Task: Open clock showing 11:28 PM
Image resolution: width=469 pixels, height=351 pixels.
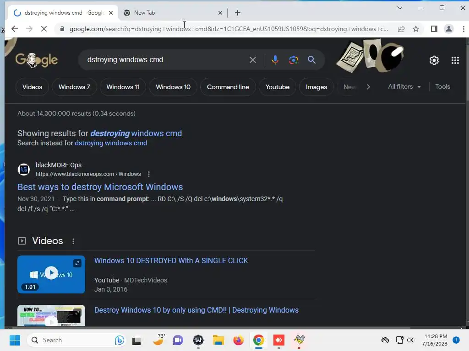Action: [x=435, y=340]
